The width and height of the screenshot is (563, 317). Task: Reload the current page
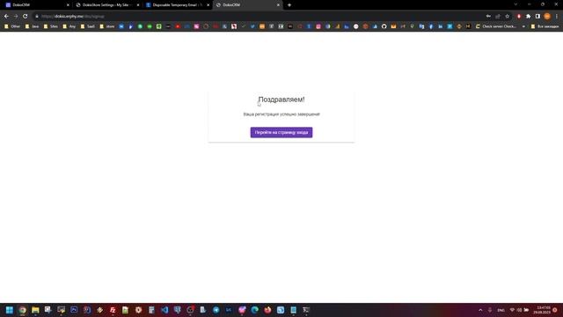click(26, 16)
